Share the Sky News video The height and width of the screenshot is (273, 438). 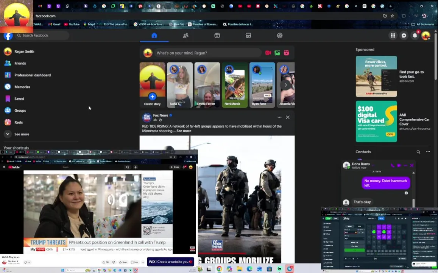pos(123,262)
